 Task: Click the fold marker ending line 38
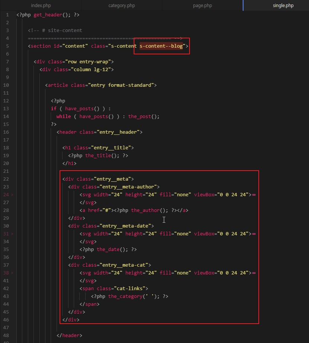point(254,273)
